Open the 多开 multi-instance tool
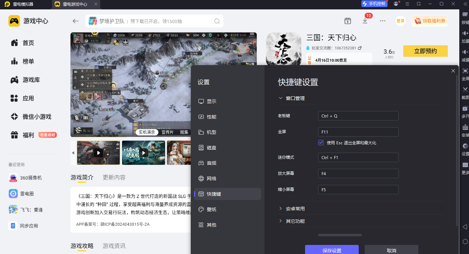 [x=465, y=109]
